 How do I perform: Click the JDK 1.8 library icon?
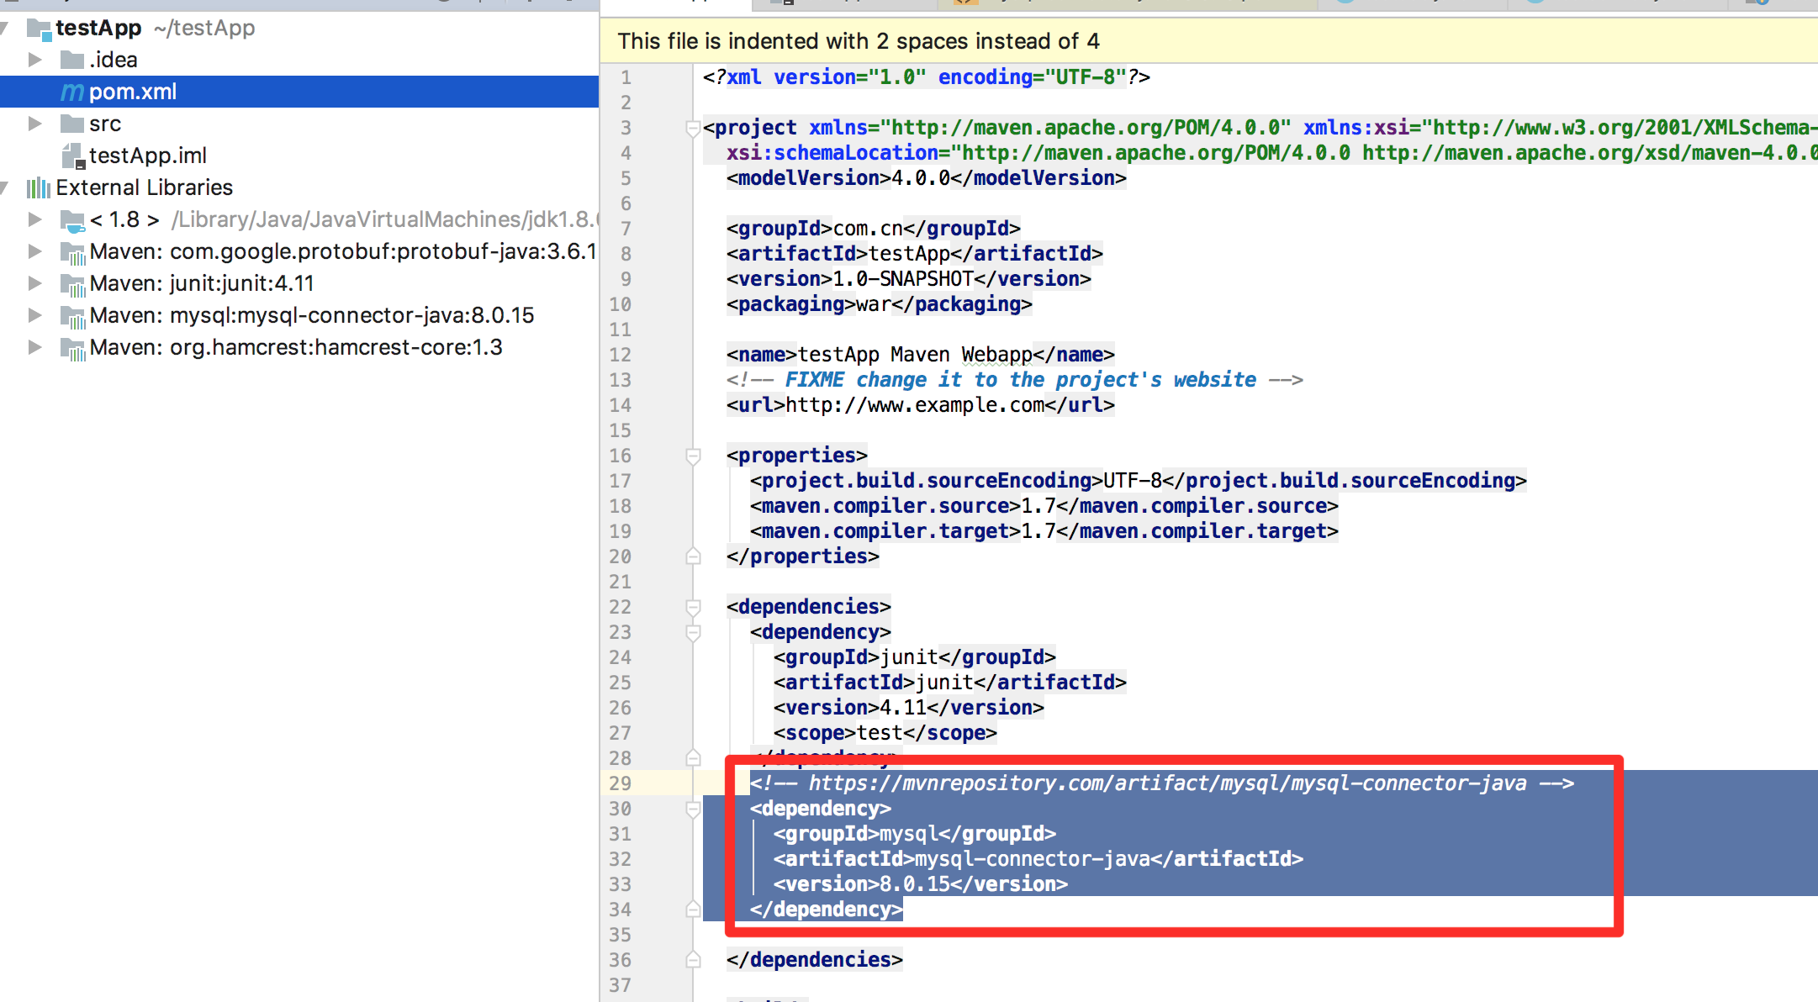pos(73,220)
